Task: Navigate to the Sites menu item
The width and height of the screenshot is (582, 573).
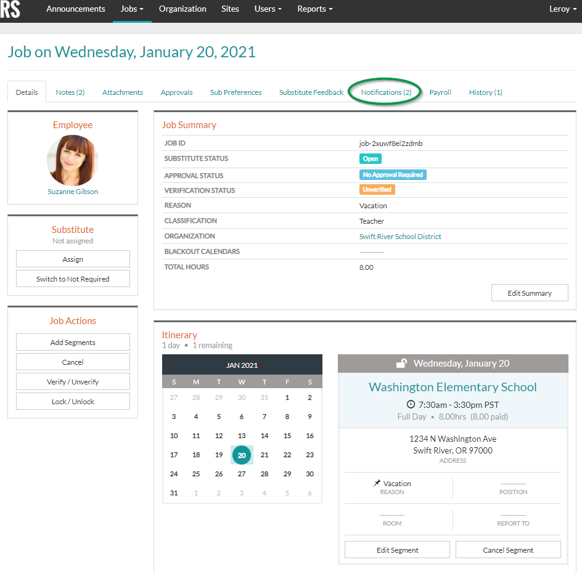Action: [230, 9]
